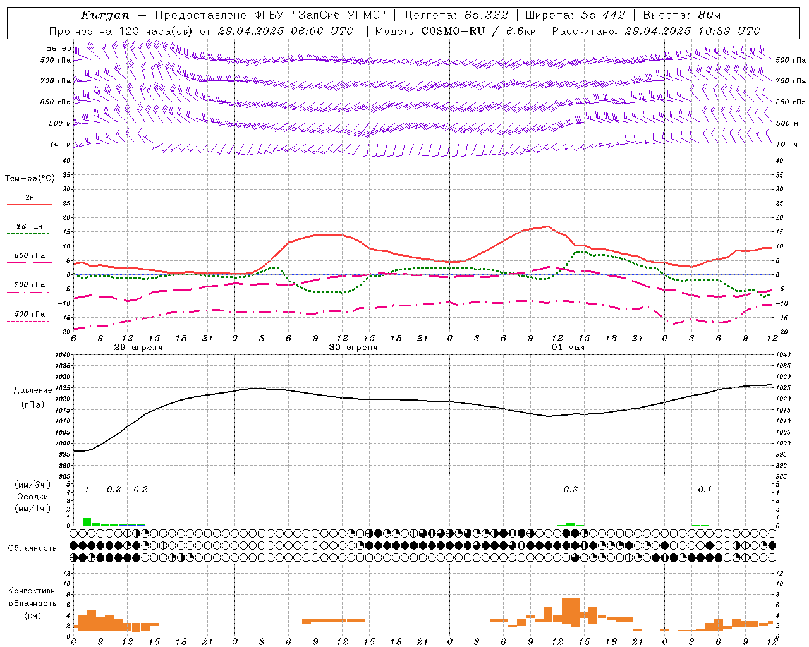Image resolution: width=809 pixels, height=647 pixels.
Task: Click the (гПа) unit under Давление
Action: click(33, 405)
